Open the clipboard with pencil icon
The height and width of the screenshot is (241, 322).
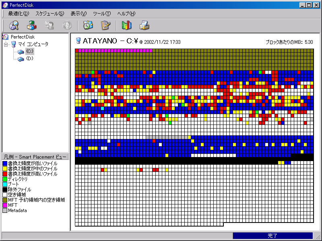[106, 25]
